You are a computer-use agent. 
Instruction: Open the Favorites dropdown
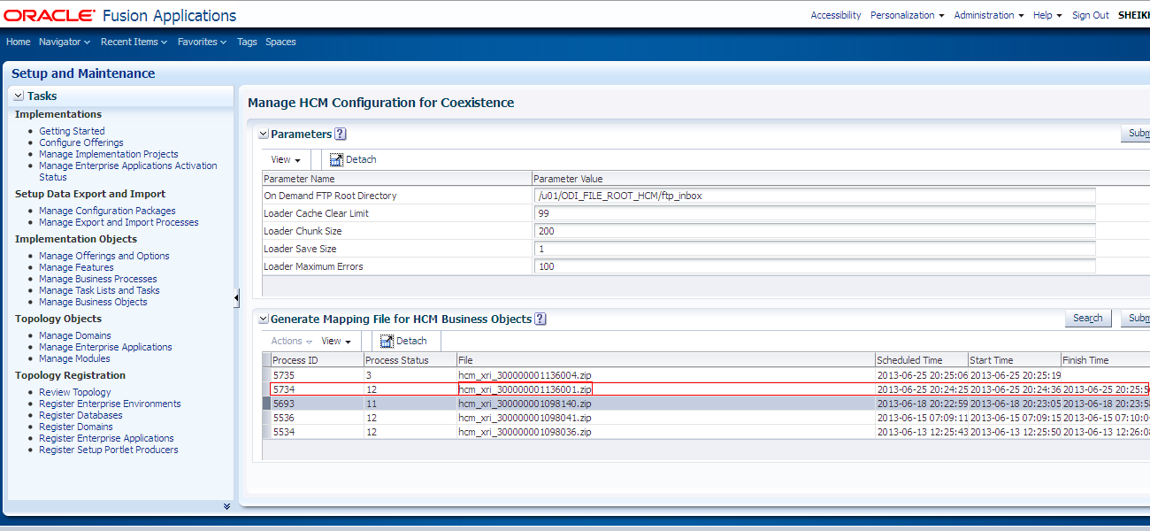(x=202, y=42)
